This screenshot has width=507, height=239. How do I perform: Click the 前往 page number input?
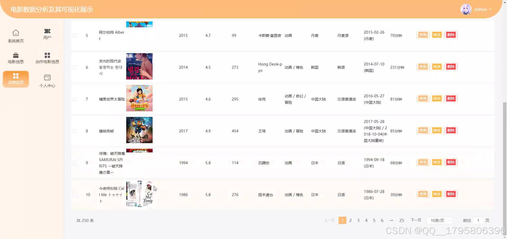(x=478, y=220)
